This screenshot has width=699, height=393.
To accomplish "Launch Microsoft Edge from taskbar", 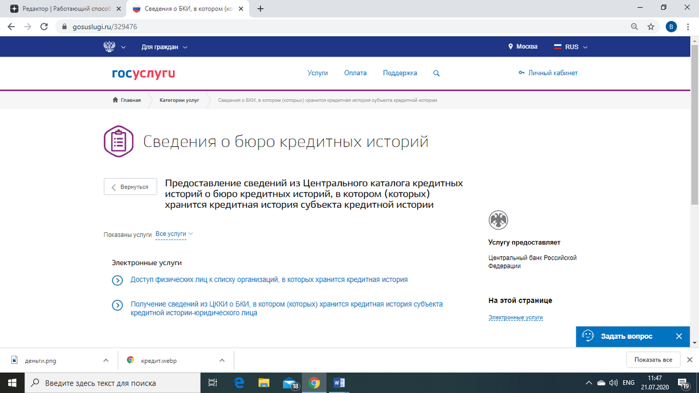I will coord(239,383).
